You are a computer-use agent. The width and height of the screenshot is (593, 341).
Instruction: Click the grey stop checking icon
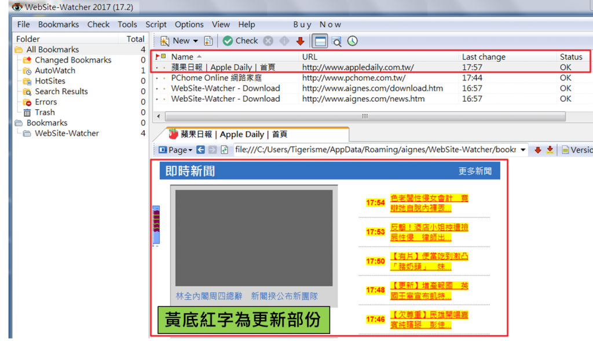(x=268, y=41)
